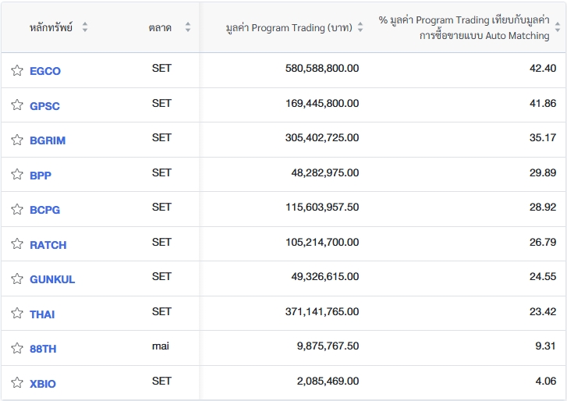Image resolution: width=567 pixels, height=401 pixels.
Task: Sort by Program Trading value (บาท) arrows
Action: point(360,27)
